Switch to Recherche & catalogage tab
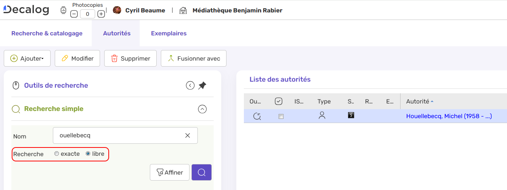 (47, 33)
